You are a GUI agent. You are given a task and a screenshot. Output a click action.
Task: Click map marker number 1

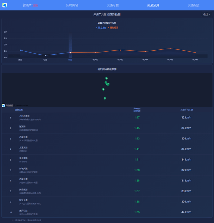(x=108, y=84)
